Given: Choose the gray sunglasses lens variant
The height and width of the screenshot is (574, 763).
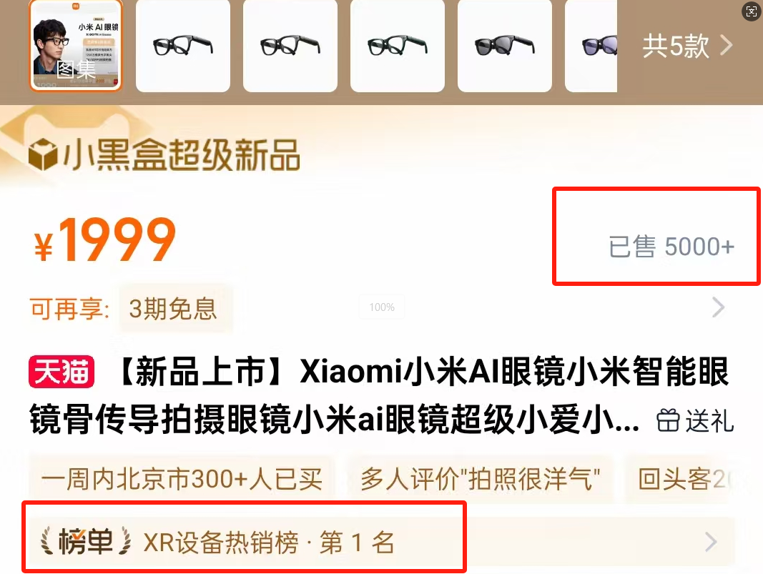Looking at the screenshot, I should [505, 46].
